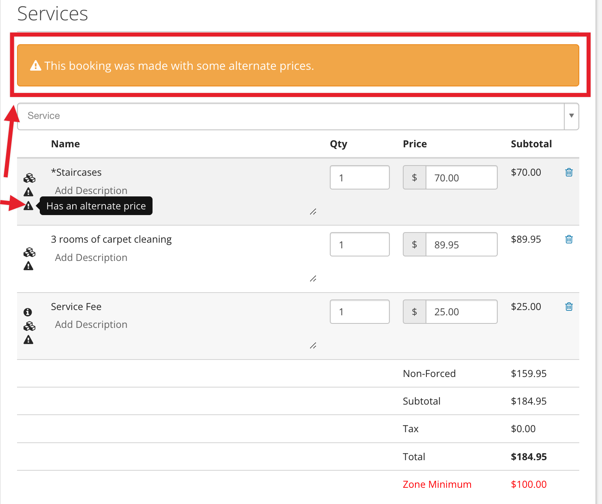
Task: Click the Services heading
Action: point(53,14)
